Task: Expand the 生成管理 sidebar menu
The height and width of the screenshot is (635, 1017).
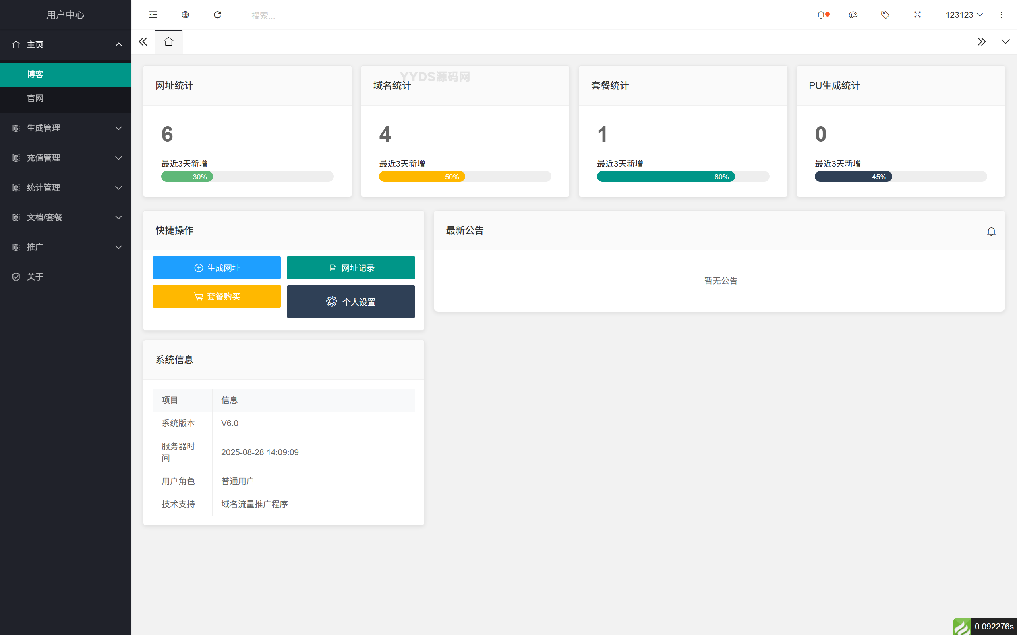Action: pyautogui.click(x=66, y=128)
